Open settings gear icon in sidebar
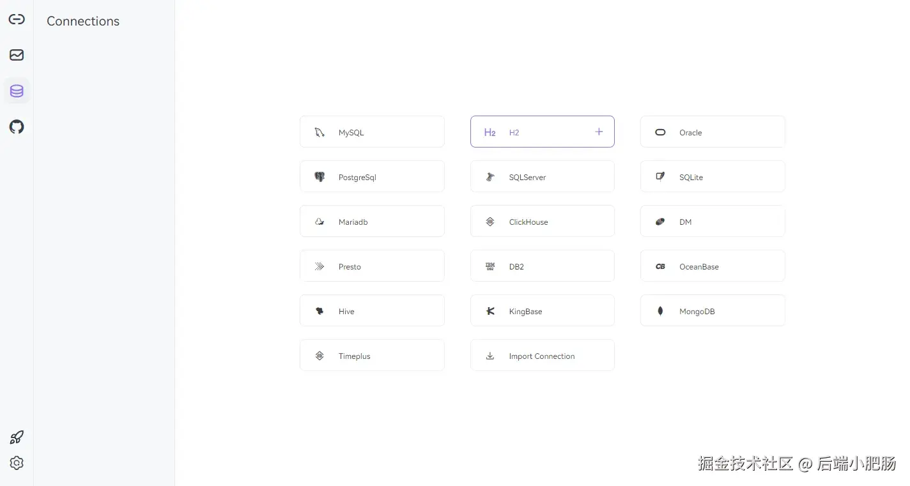Image resolution: width=910 pixels, height=486 pixels. coord(17,463)
